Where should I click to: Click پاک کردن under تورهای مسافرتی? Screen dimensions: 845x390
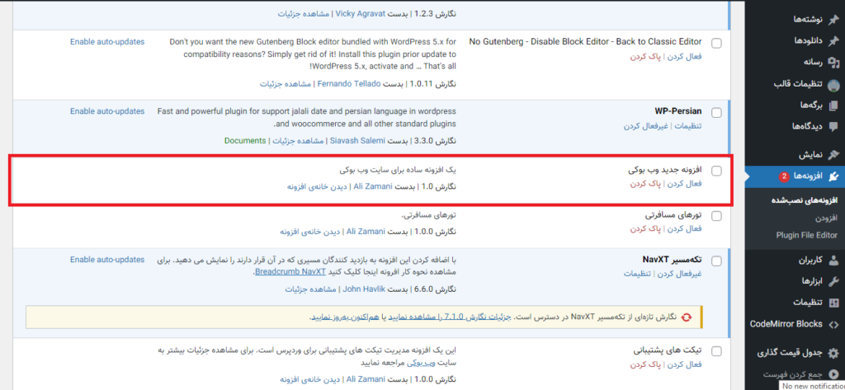646,229
